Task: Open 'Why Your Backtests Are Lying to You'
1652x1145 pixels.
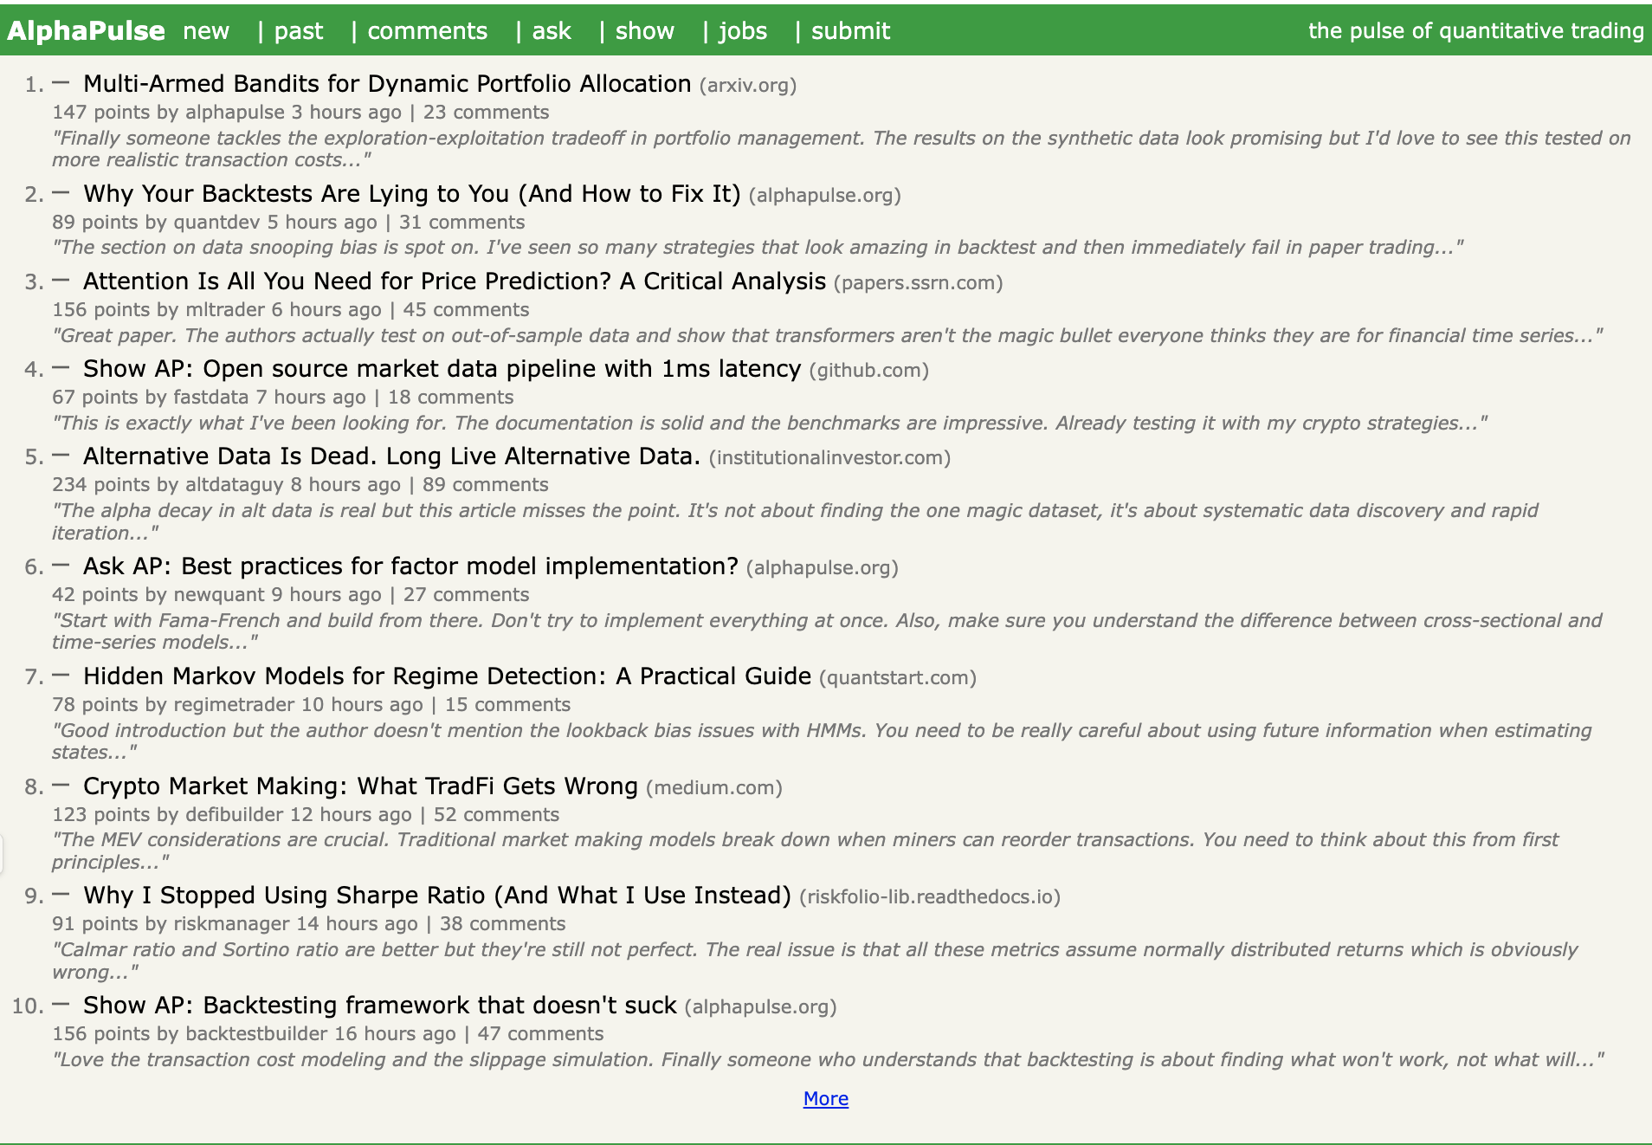Action: tap(412, 194)
